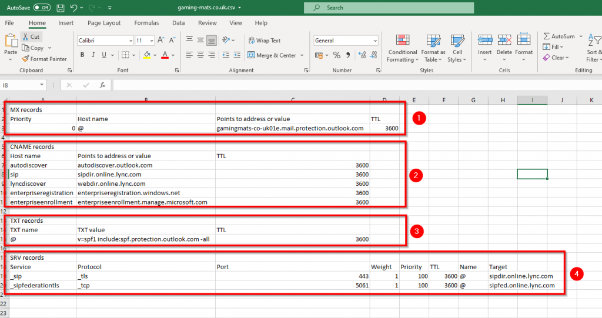
Task: Click the Orientation icon
Action: 226,40
